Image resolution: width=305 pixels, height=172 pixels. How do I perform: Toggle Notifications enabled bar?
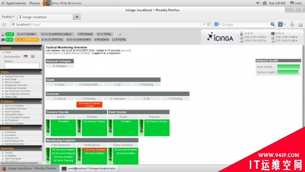(79, 156)
